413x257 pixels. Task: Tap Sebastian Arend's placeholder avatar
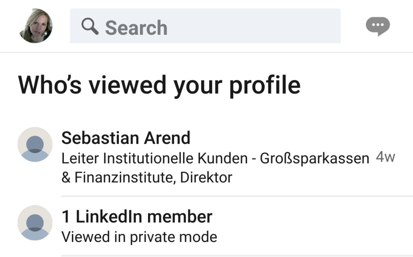tap(35, 144)
